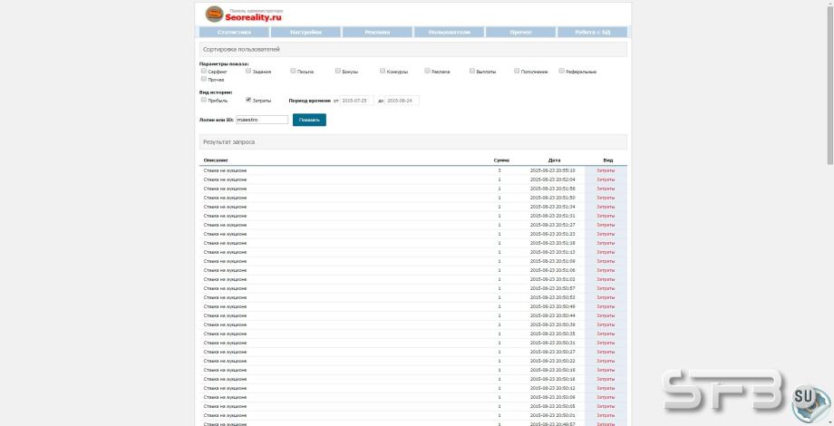
Task: Click the Seoreality.ru logo icon
Action: point(214,14)
